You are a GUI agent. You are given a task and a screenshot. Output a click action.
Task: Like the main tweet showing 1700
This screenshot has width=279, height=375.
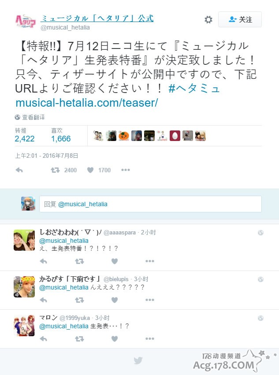(99, 170)
